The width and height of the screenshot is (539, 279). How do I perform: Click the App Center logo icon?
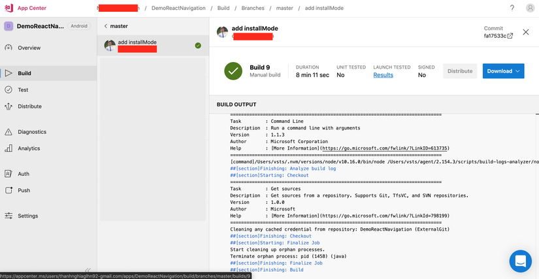pos(8,8)
